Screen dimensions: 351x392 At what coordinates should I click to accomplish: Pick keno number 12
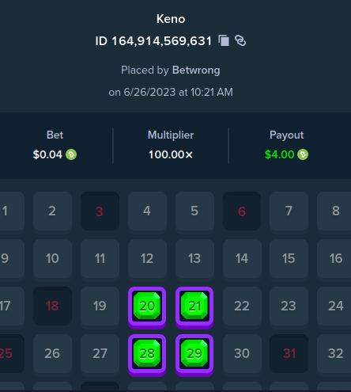147,260
